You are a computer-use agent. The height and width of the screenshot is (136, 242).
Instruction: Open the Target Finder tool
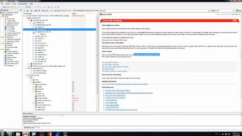(11, 21)
